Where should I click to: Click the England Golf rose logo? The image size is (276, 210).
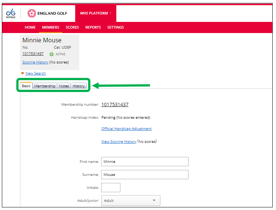tap(32, 13)
